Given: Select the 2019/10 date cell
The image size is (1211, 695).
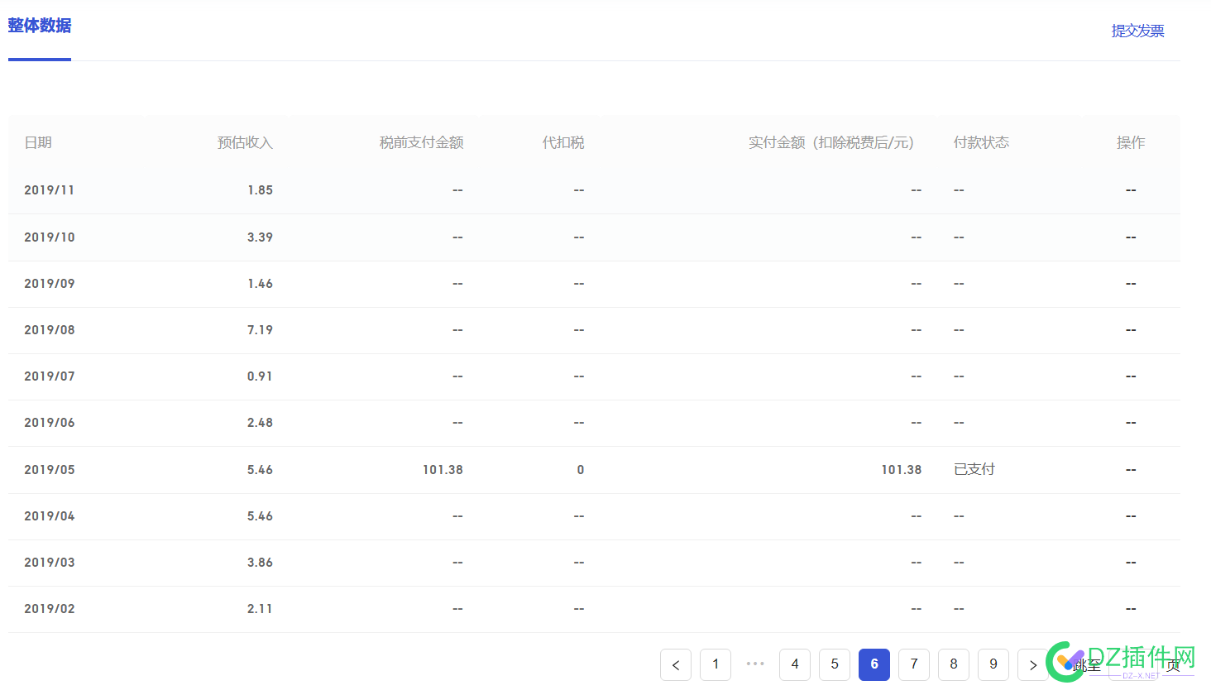Looking at the screenshot, I should click(50, 237).
